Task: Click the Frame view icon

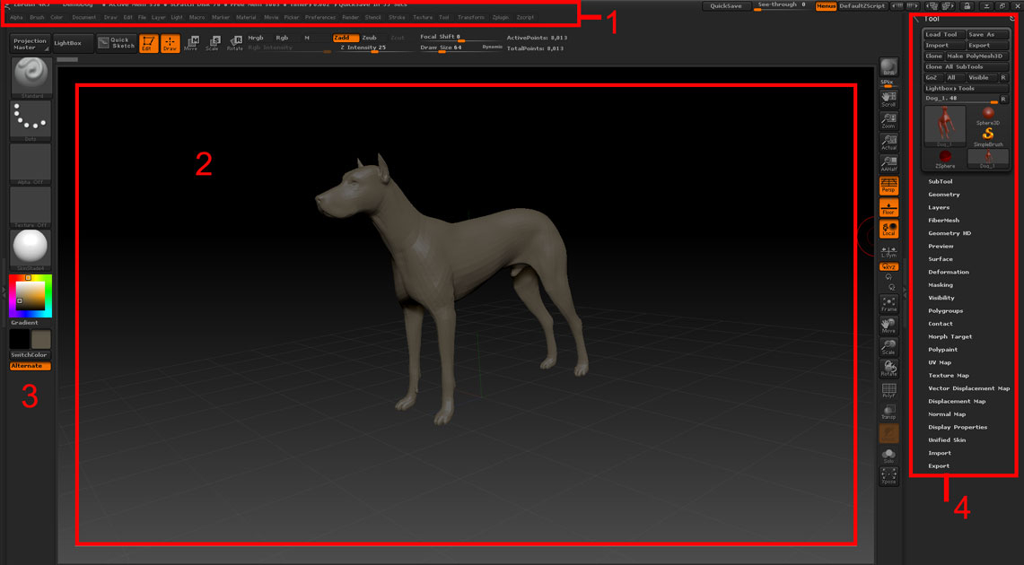Action: pos(888,304)
